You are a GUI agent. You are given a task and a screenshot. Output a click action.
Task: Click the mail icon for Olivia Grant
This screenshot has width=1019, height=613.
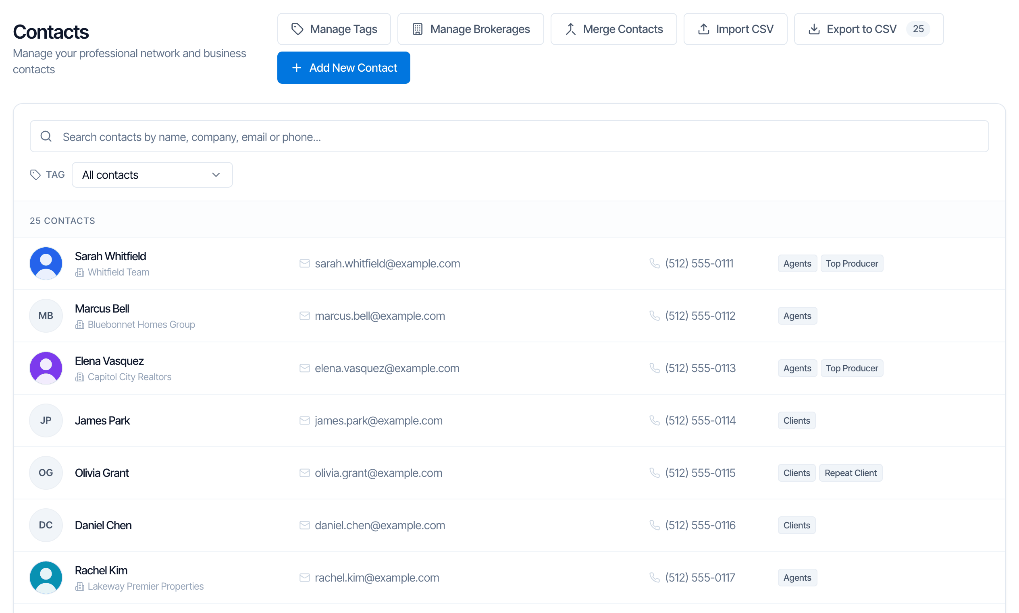coord(304,472)
